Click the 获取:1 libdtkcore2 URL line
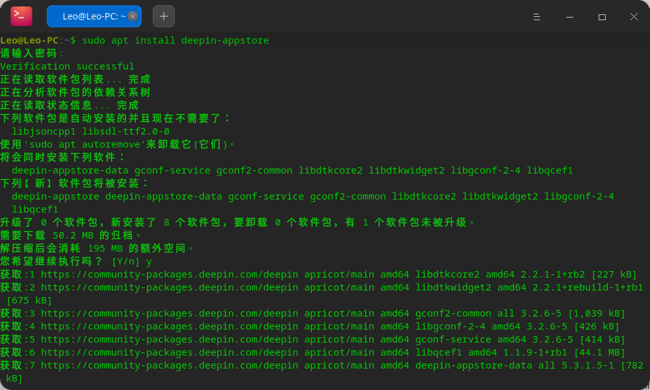The image size is (650, 390). pos(318,274)
